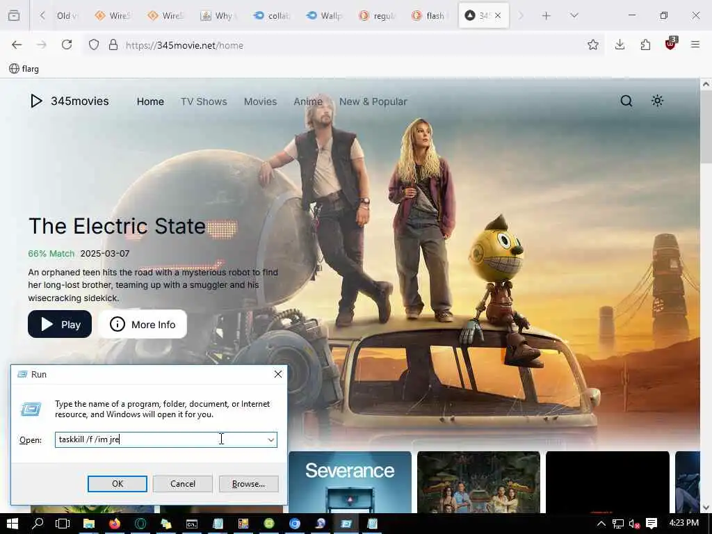Open More Info for The Electric State
The image size is (712, 534).
(143, 324)
